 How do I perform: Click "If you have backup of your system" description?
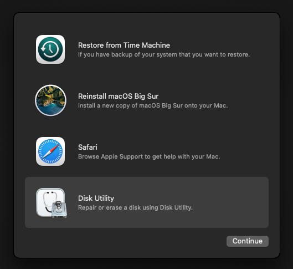(x=164, y=54)
